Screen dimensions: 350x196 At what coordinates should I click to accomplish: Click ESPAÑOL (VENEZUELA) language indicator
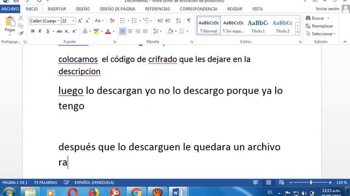click(94, 183)
